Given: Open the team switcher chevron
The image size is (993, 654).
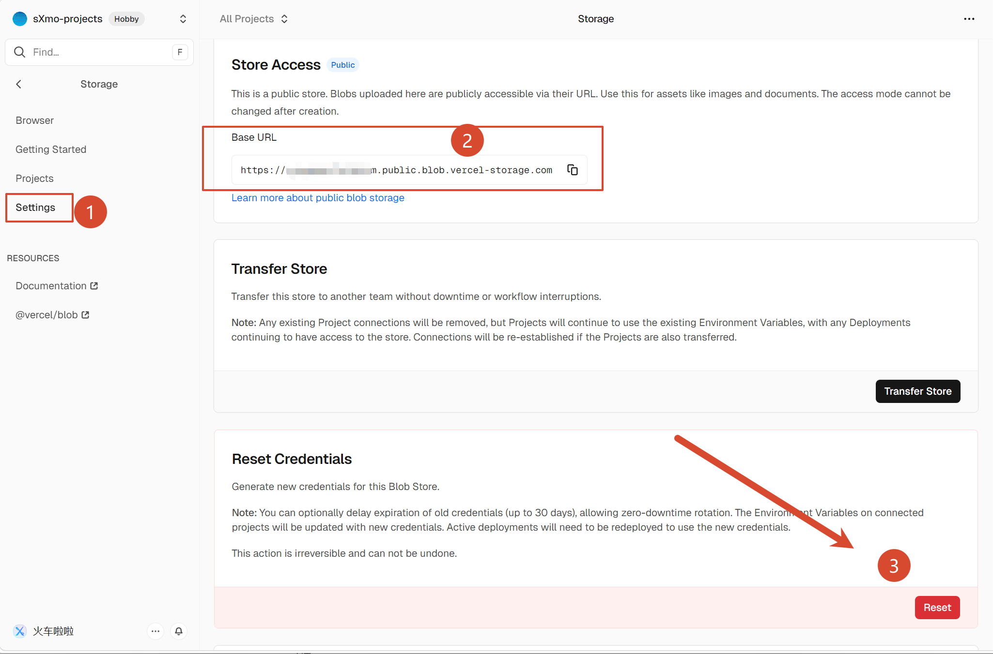Looking at the screenshot, I should pyautogui.click(x=183, y=19).
